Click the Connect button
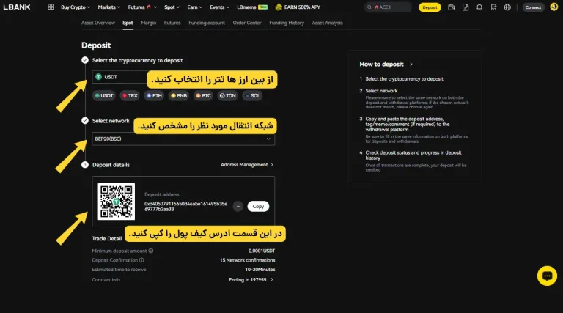Viewport: 563px width, 313px height. coord(533,7)
